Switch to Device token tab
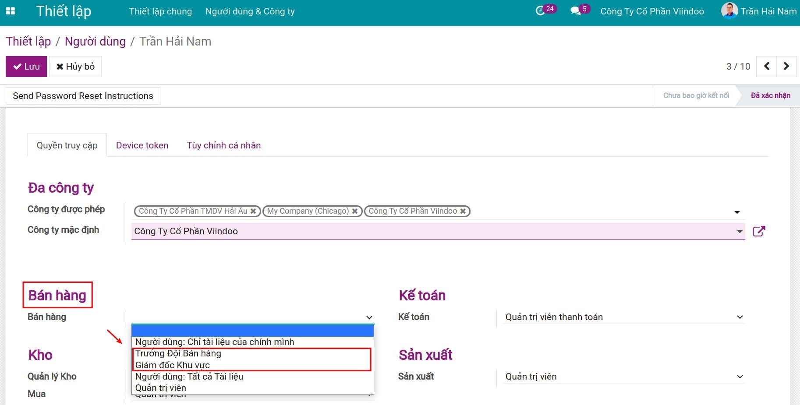The width and height of the screenshot is (800, 405). click(x=142, y=145)
